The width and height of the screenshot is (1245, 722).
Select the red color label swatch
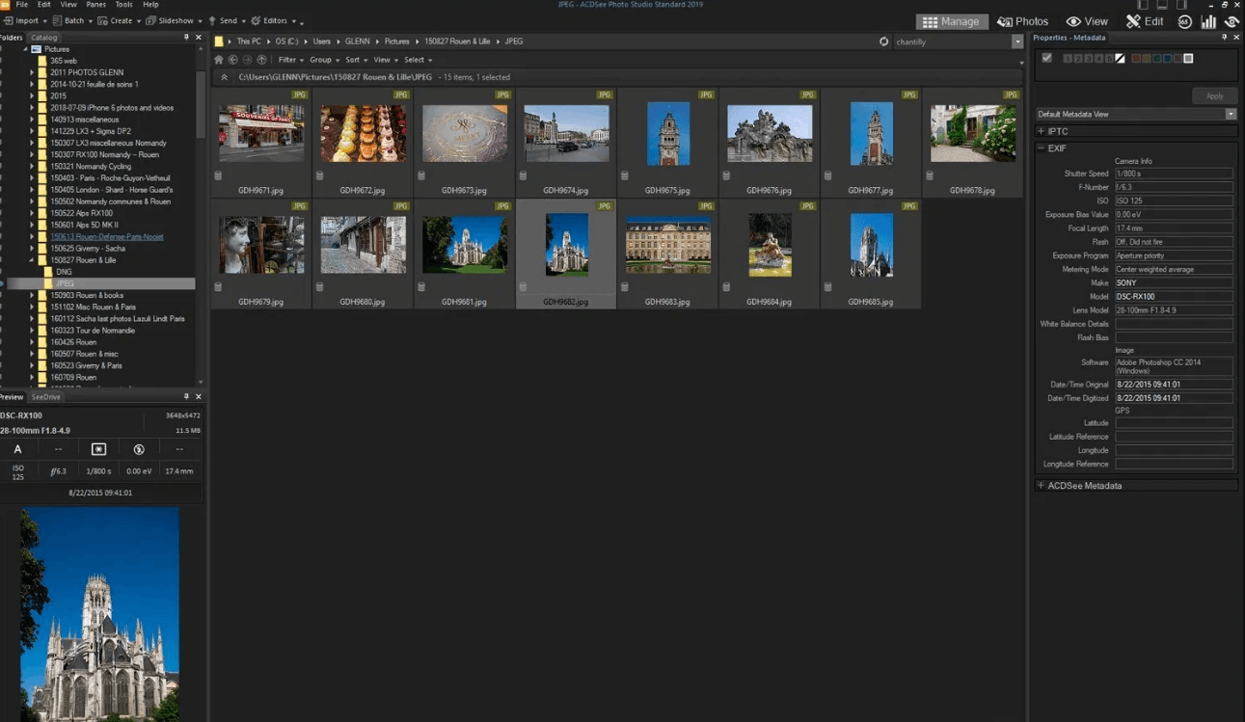click(1136, 59)
